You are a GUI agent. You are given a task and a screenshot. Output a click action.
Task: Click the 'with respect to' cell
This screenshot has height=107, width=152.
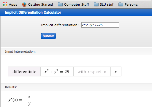coord(92,72)
